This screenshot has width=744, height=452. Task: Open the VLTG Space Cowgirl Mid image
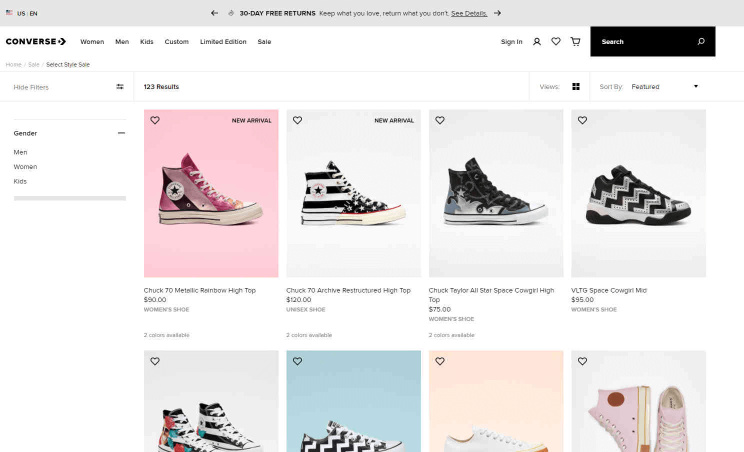click(x=638, y=193)
